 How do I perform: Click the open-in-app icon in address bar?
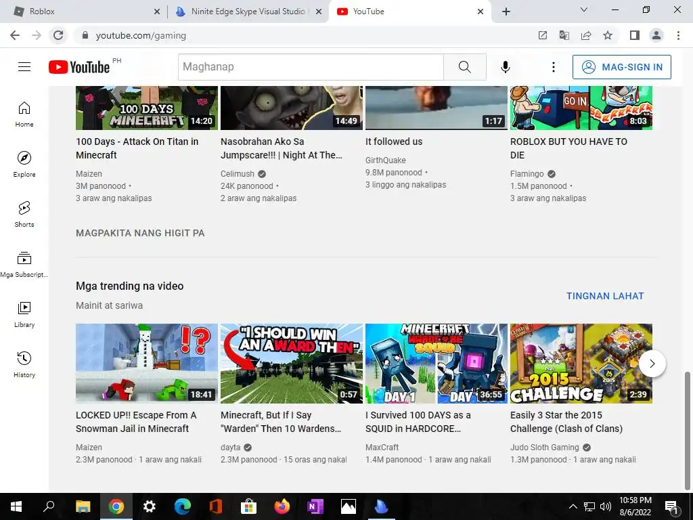pos(542,35)
